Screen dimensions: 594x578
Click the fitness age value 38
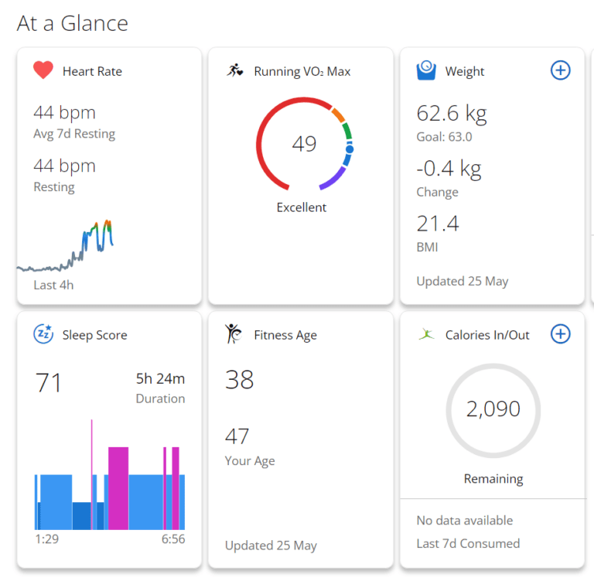[x=239, y=379]
